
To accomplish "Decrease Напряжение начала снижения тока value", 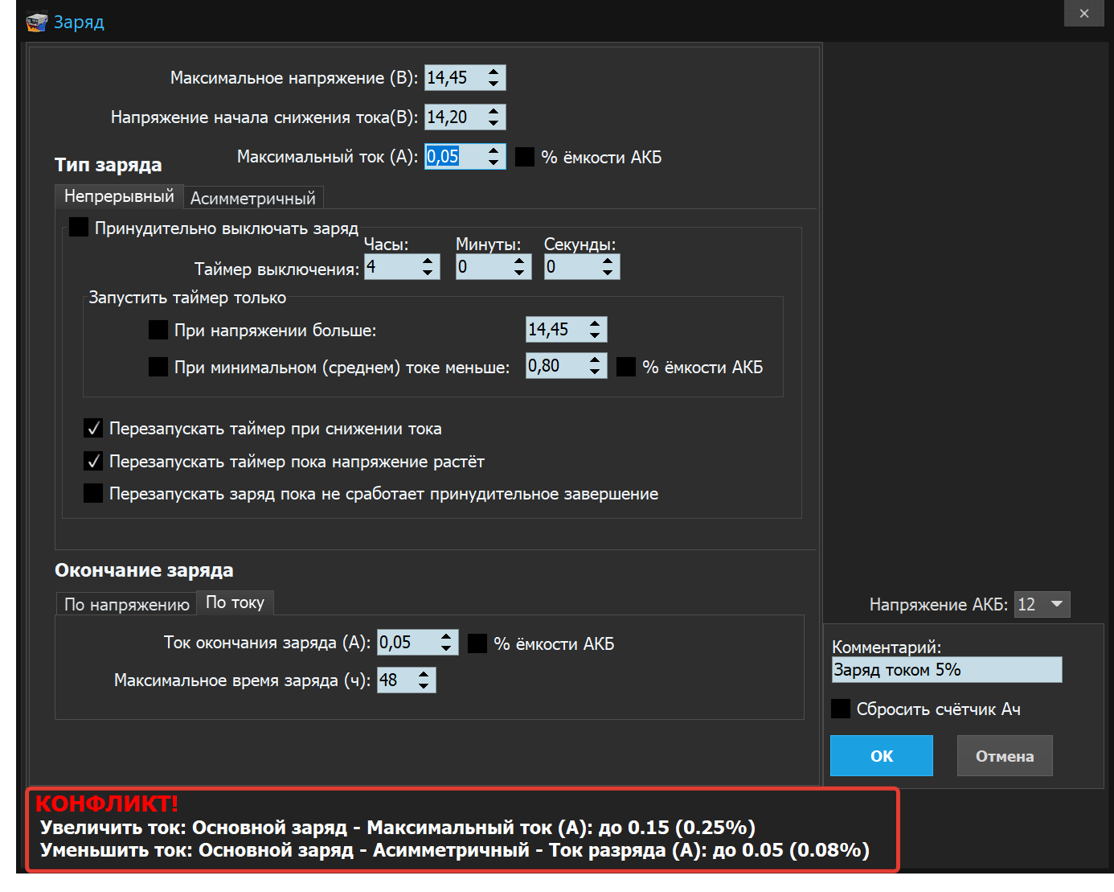I will pyautogui.click(x=494, y=123).
